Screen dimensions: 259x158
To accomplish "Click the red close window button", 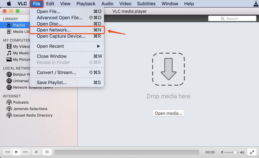I will [5, 11].
